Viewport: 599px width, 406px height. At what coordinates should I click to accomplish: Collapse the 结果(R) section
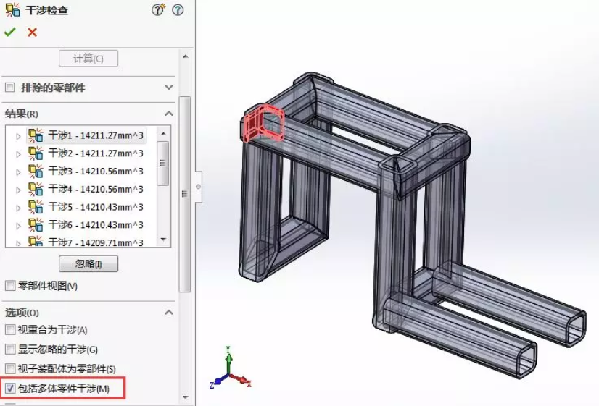coord(169,114)
